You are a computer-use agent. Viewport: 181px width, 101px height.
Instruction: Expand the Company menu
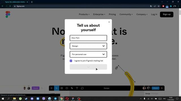click(142, 14)
